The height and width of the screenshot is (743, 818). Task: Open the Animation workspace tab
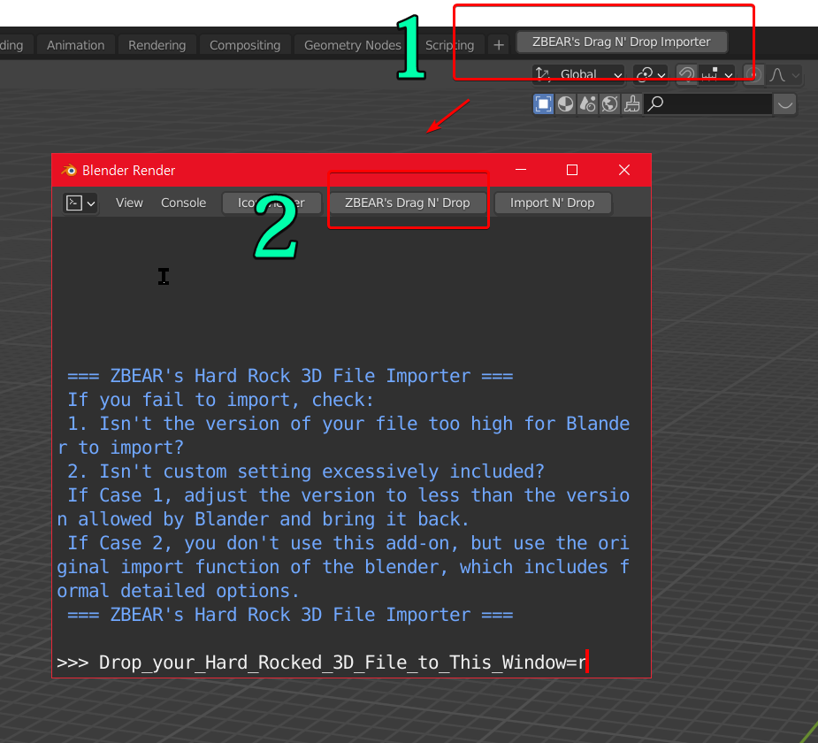(76, 45)
